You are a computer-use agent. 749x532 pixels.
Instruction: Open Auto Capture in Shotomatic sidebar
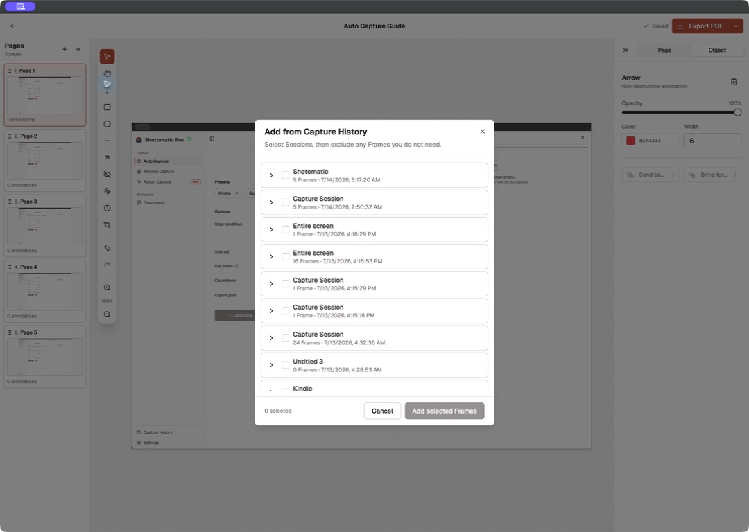tap(169, 161)
